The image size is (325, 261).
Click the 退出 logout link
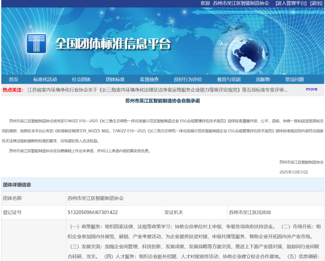(x=316, y=3)
